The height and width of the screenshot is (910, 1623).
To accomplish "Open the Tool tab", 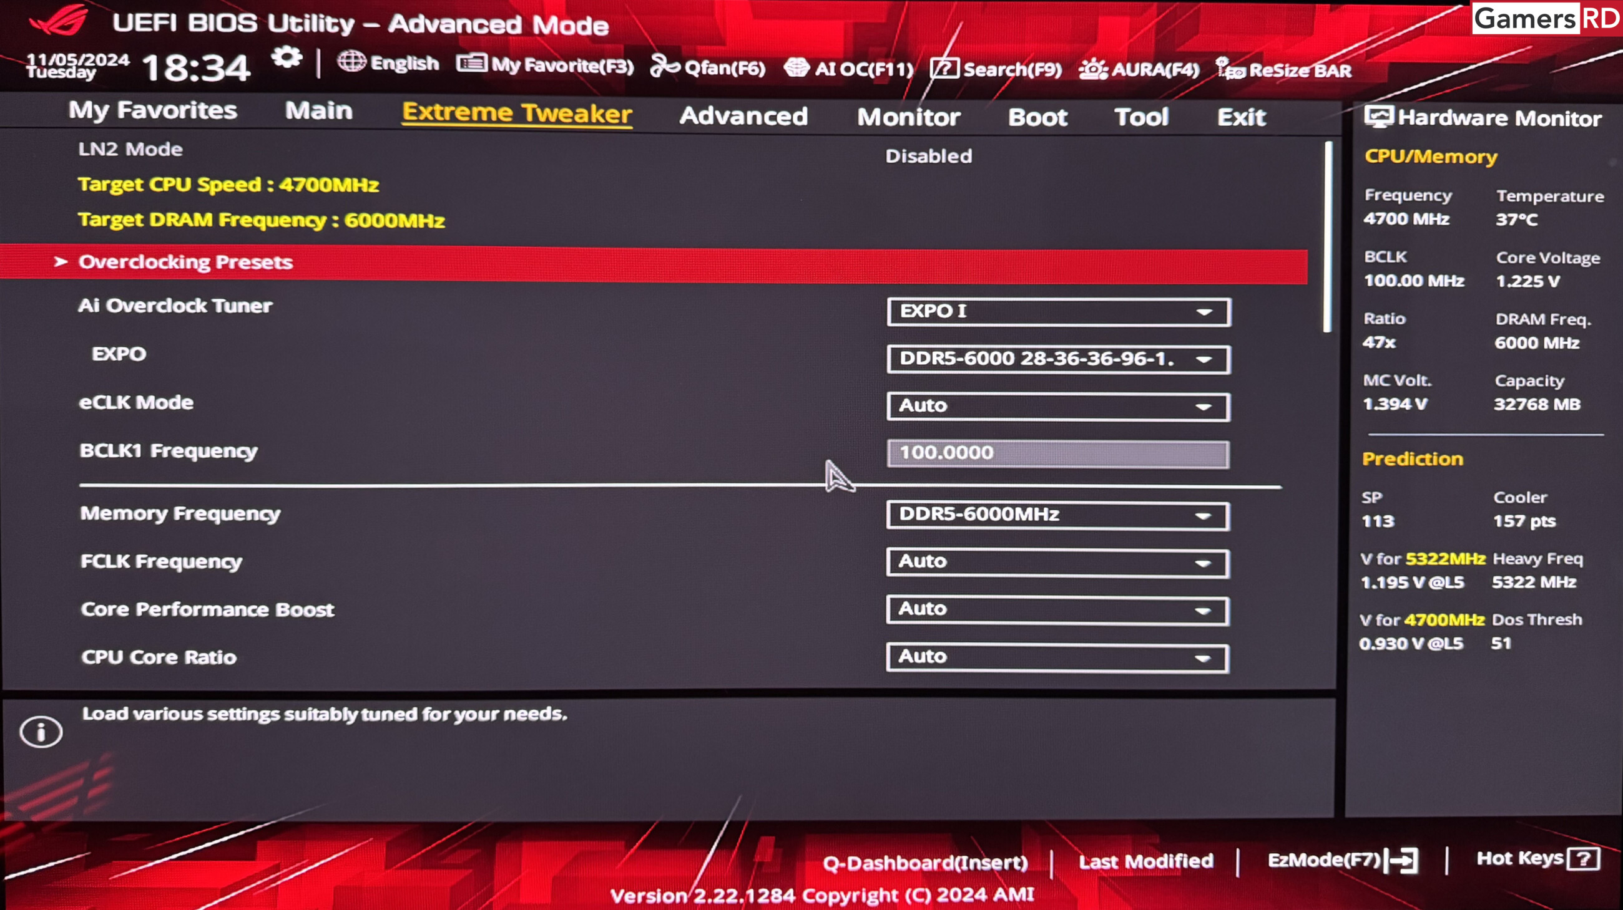I will (1141, 117).
